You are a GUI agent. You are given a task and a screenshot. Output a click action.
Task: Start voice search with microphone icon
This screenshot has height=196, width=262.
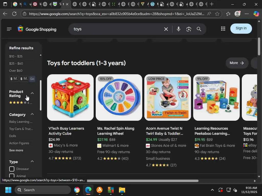[x=178, y=29]
